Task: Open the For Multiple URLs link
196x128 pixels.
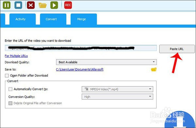Action: coord(16,56)
